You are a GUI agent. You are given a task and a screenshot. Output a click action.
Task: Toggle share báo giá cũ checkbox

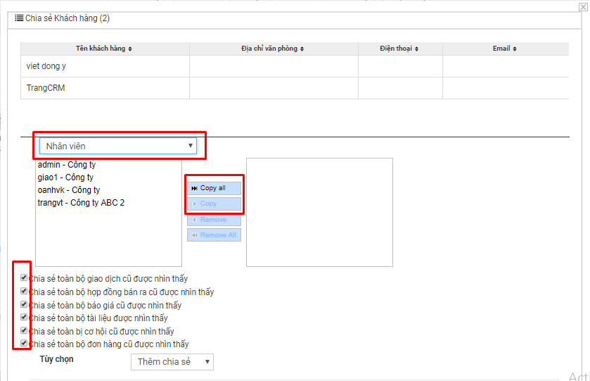point(25,305)
